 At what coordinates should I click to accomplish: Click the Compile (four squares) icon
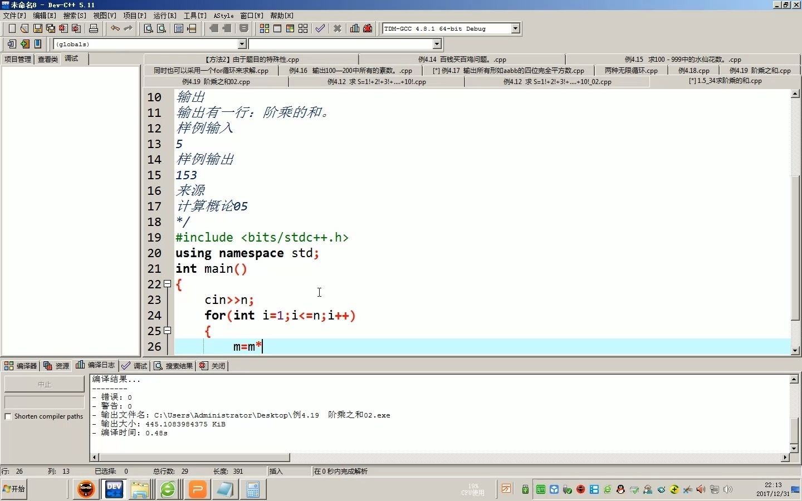click(x=265, y=28)
